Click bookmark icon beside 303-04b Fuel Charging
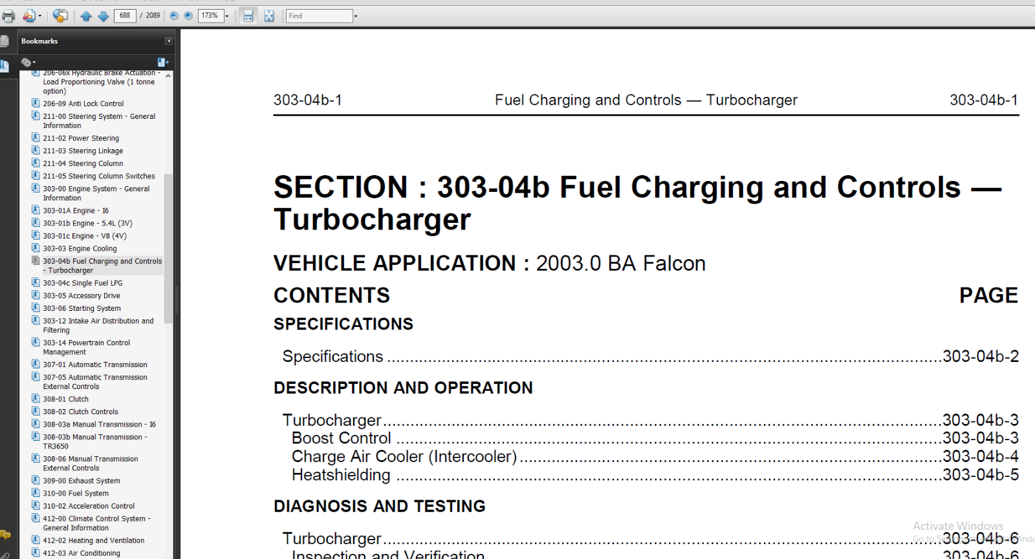Viewport: 1035px width, 559px height. pos(36,261)
